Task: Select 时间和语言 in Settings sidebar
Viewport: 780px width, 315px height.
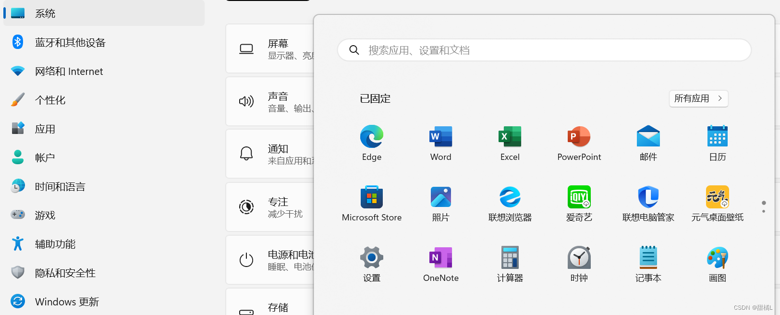Action: [x=104, y=186]
